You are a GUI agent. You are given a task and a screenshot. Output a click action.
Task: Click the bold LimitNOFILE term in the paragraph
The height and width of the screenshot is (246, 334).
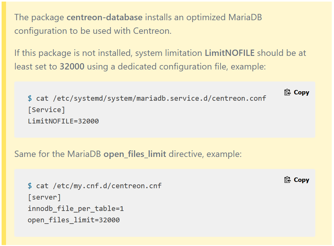tap(229, 53)
